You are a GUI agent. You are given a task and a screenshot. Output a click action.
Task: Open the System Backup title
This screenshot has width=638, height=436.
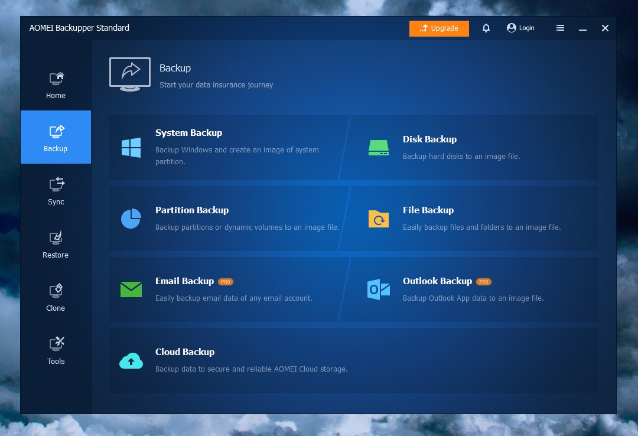point(189,133)
